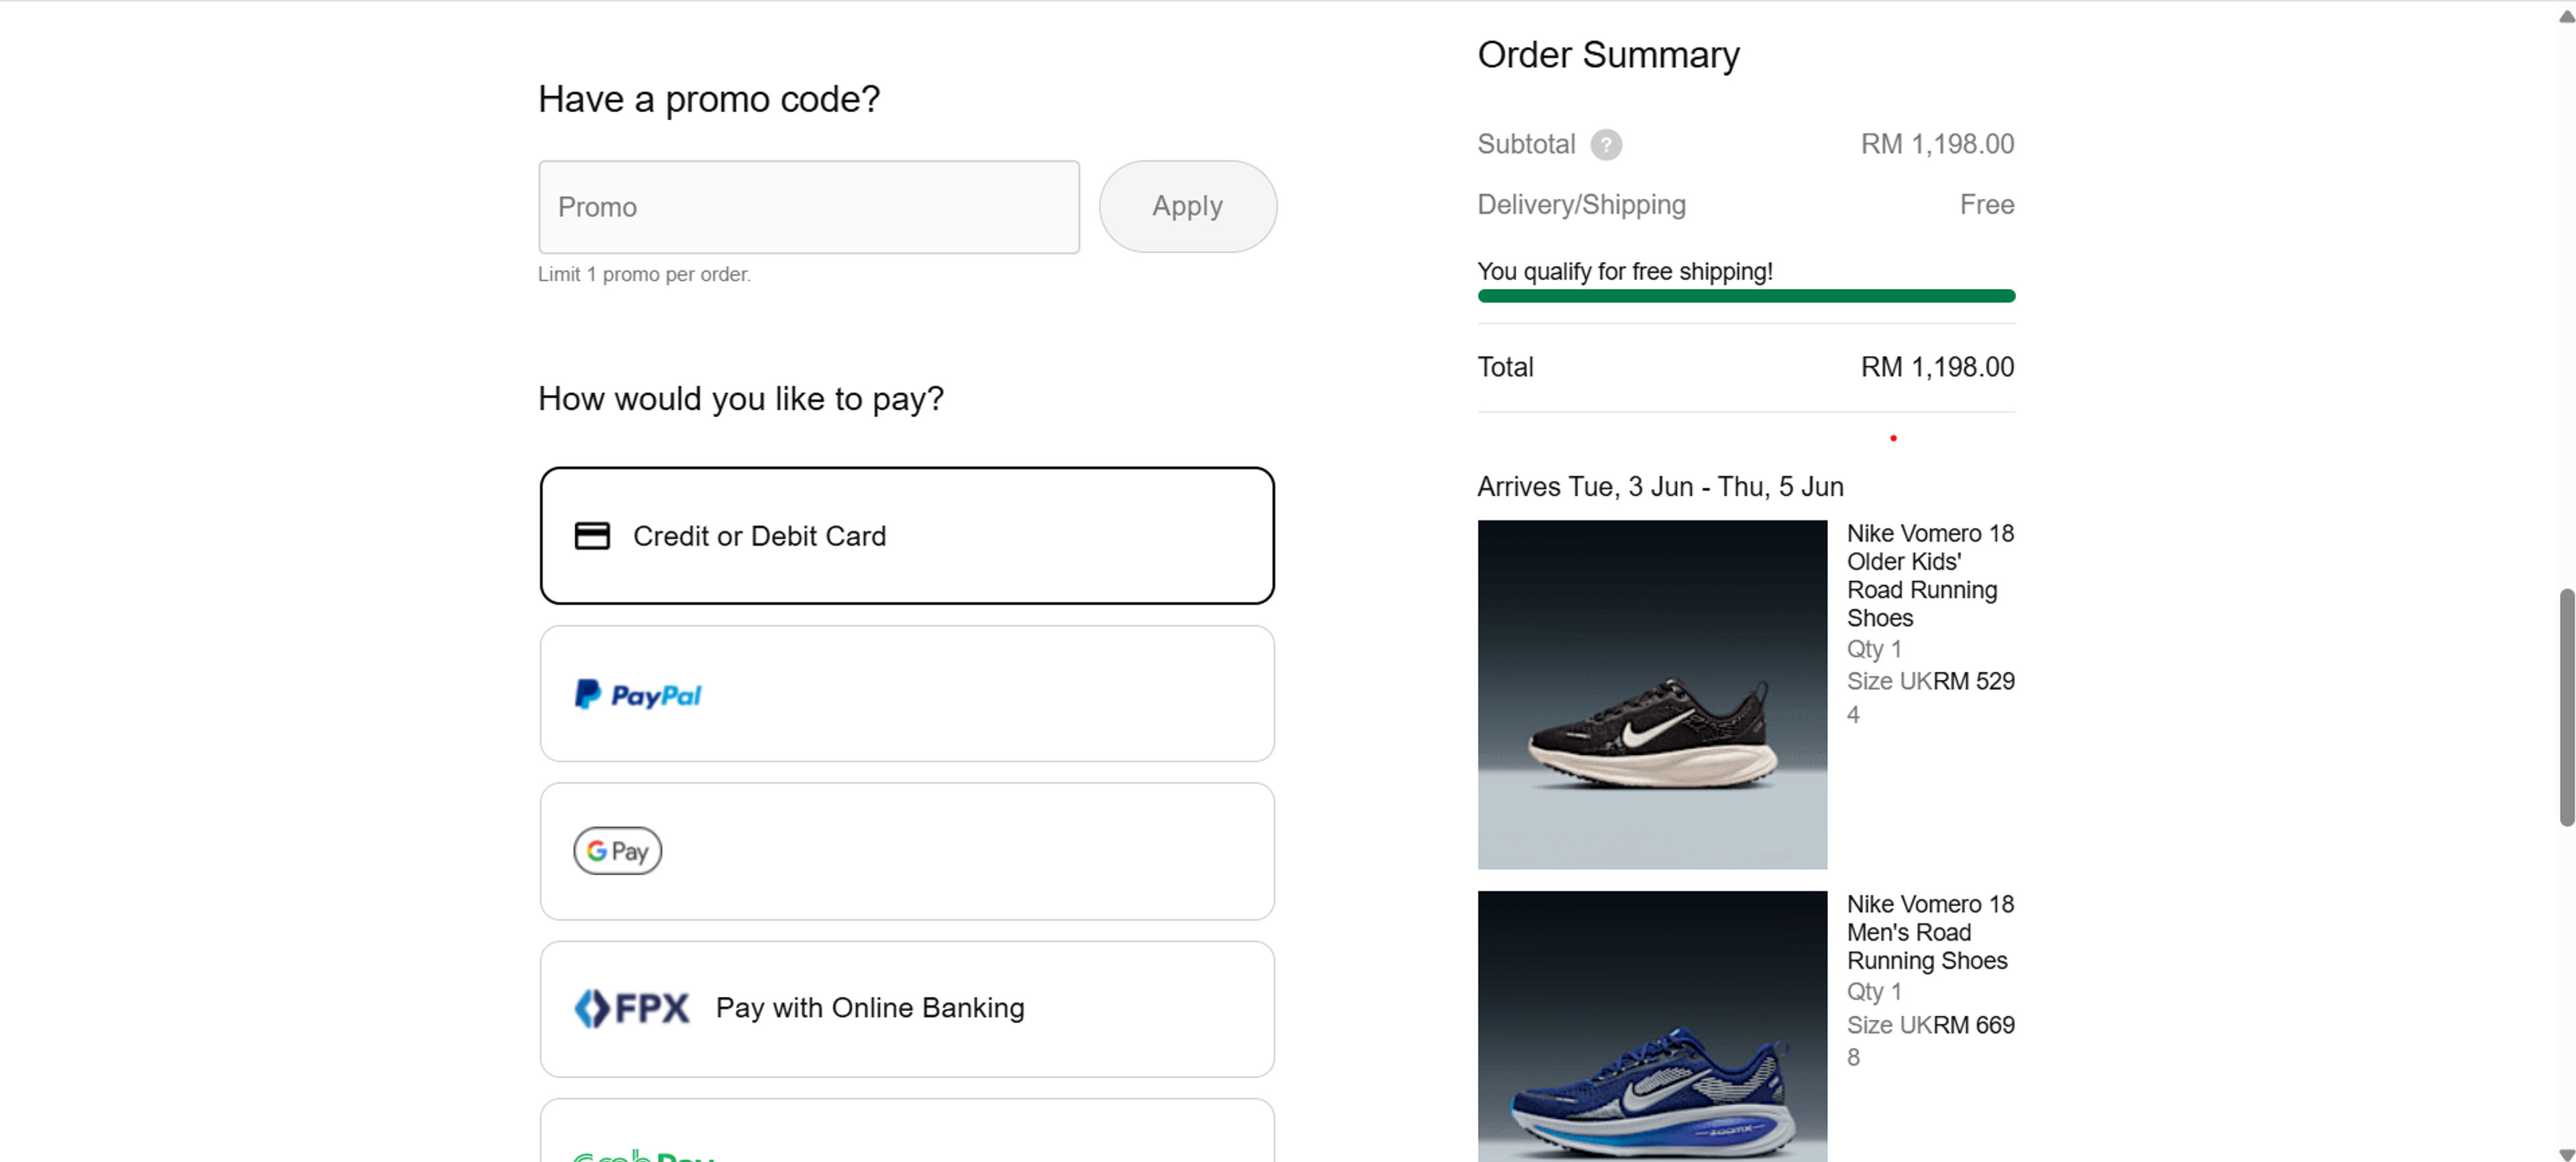Select PayPal as payment method
The image size is (2576, 1162).
(x=906, y=693)
